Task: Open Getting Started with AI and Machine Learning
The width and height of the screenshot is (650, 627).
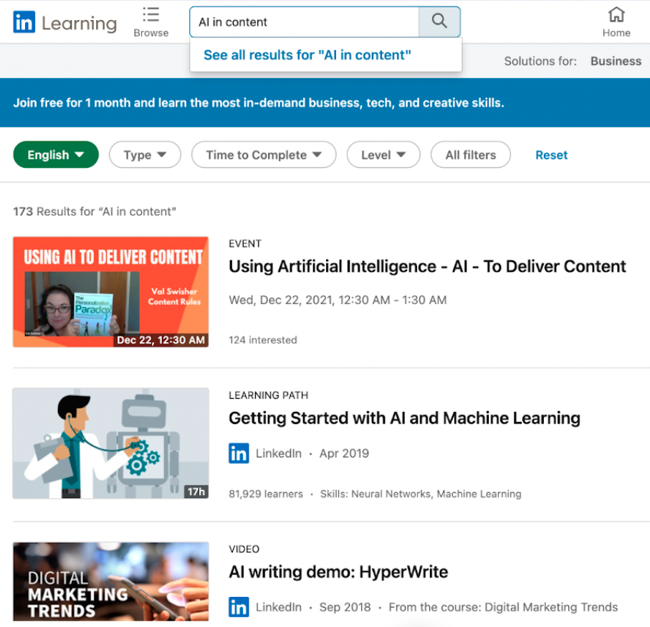Action: pyautogui.click(x=404, y=418)
